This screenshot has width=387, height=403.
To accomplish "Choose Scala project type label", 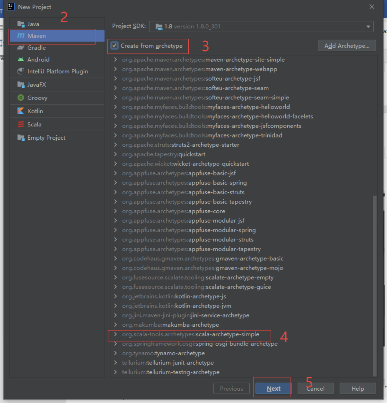I will 34,124.
